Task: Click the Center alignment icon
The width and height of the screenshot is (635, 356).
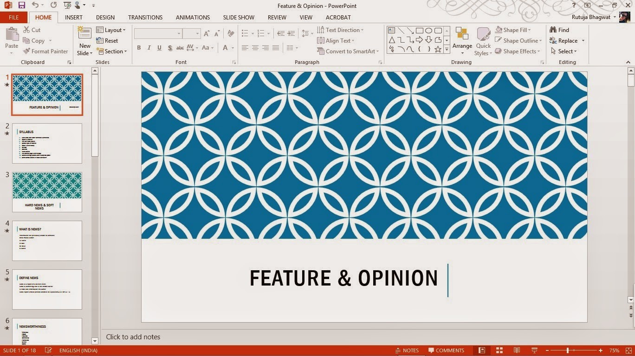Action: (x=255, y=48)
